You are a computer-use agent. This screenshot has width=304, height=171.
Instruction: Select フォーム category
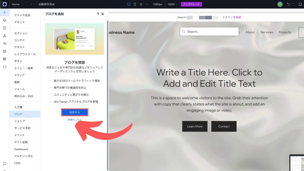tap(19, 89)
